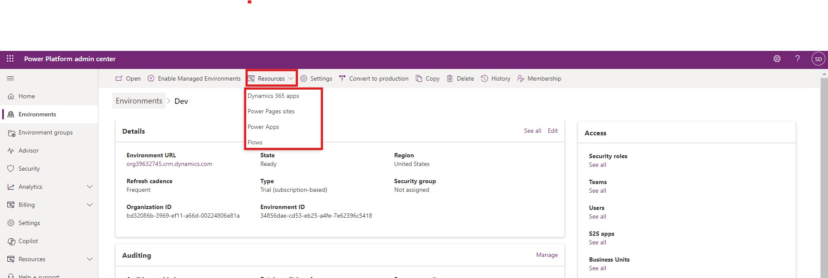Click Edit in the Details card
Viewport: 828px width, 278px height.
pyautogui.click(x=553, y=131)
